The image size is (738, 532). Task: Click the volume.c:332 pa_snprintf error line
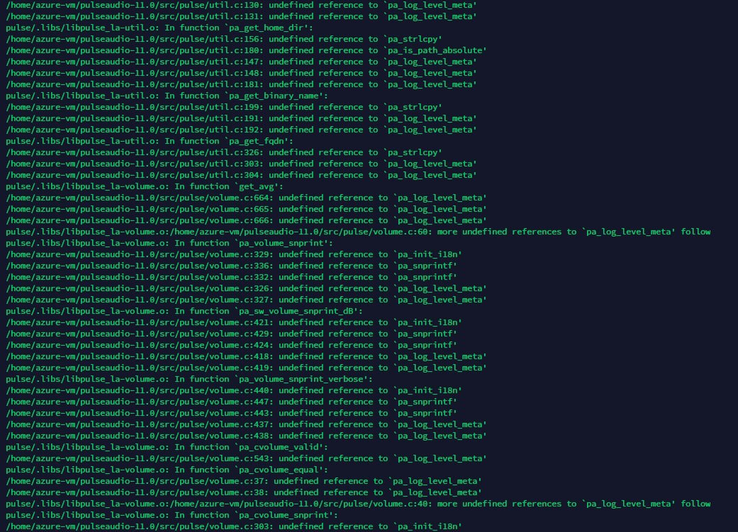(x=232, y=276)
